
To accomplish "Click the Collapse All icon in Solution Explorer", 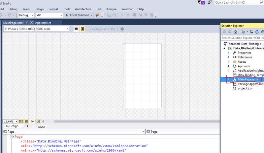I will click(262, 32).
